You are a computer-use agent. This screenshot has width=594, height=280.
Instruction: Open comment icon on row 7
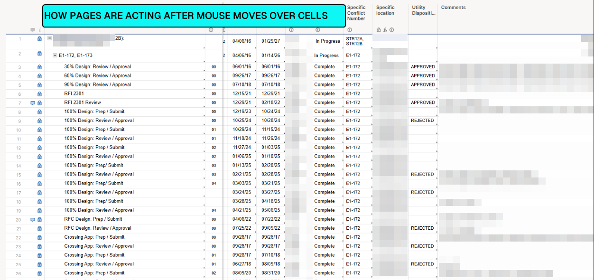tap(33, 103)
